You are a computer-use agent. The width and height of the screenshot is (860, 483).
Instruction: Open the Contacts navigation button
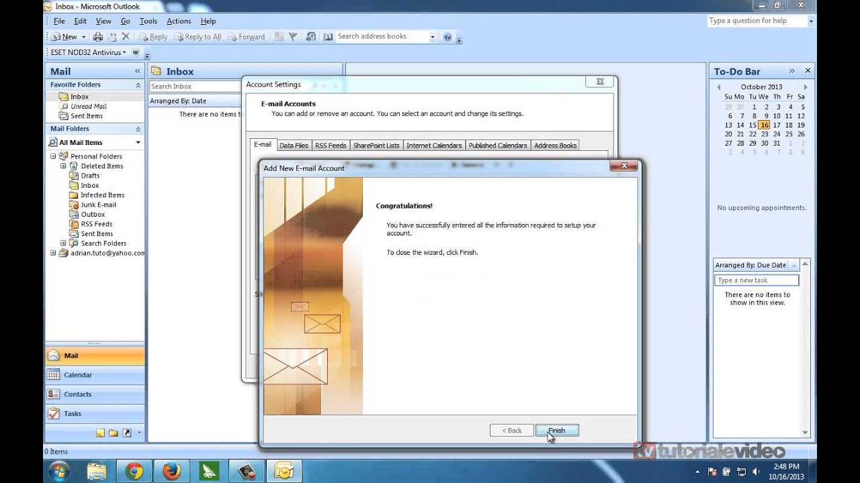pyautogui.click(x=94, y=394)
